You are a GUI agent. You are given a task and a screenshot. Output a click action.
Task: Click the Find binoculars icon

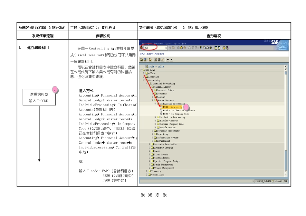(193, 48)
